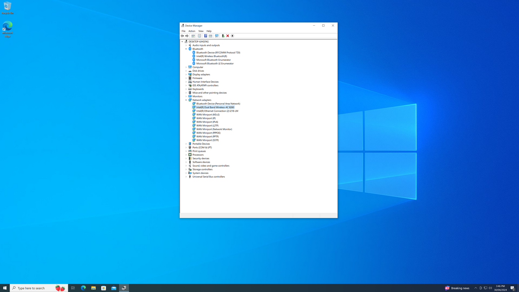Select the System devices category

[200, 173]
